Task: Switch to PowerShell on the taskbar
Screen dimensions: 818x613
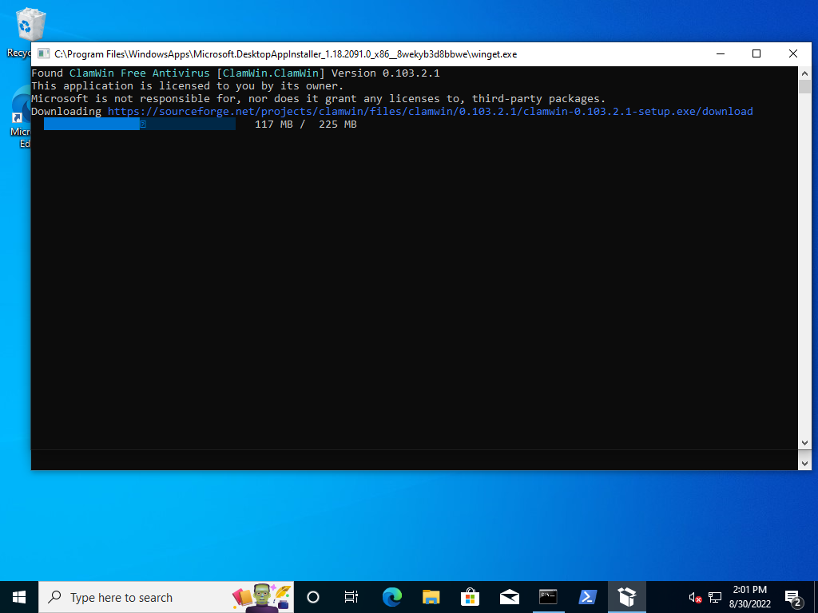Action: [x=588, y=597]
